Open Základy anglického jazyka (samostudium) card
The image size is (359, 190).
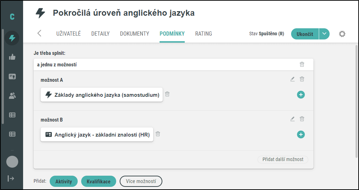102,95
